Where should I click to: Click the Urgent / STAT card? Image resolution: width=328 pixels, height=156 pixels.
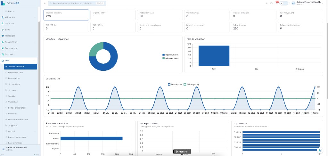pos(113,15)
